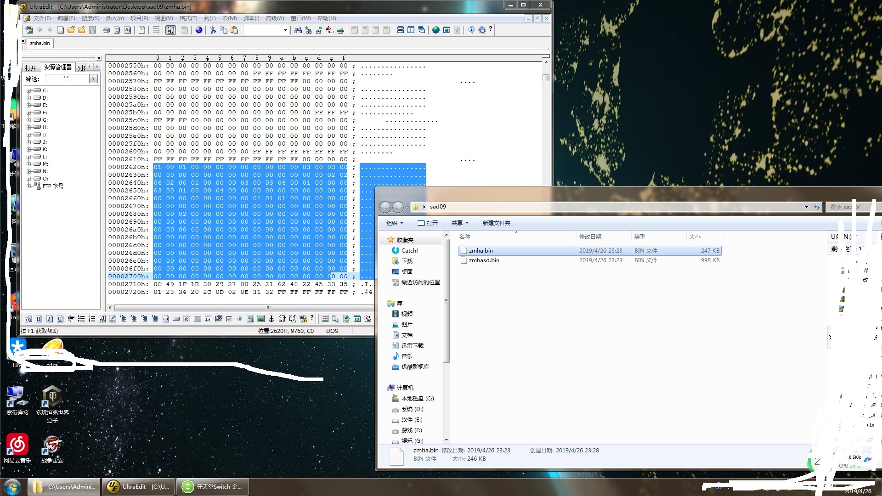The width and height of the screenshot is (882, 496).
Task: Expand the FTP 帐号 tree node
Action: pyautogui.click(x=28, y=186)
